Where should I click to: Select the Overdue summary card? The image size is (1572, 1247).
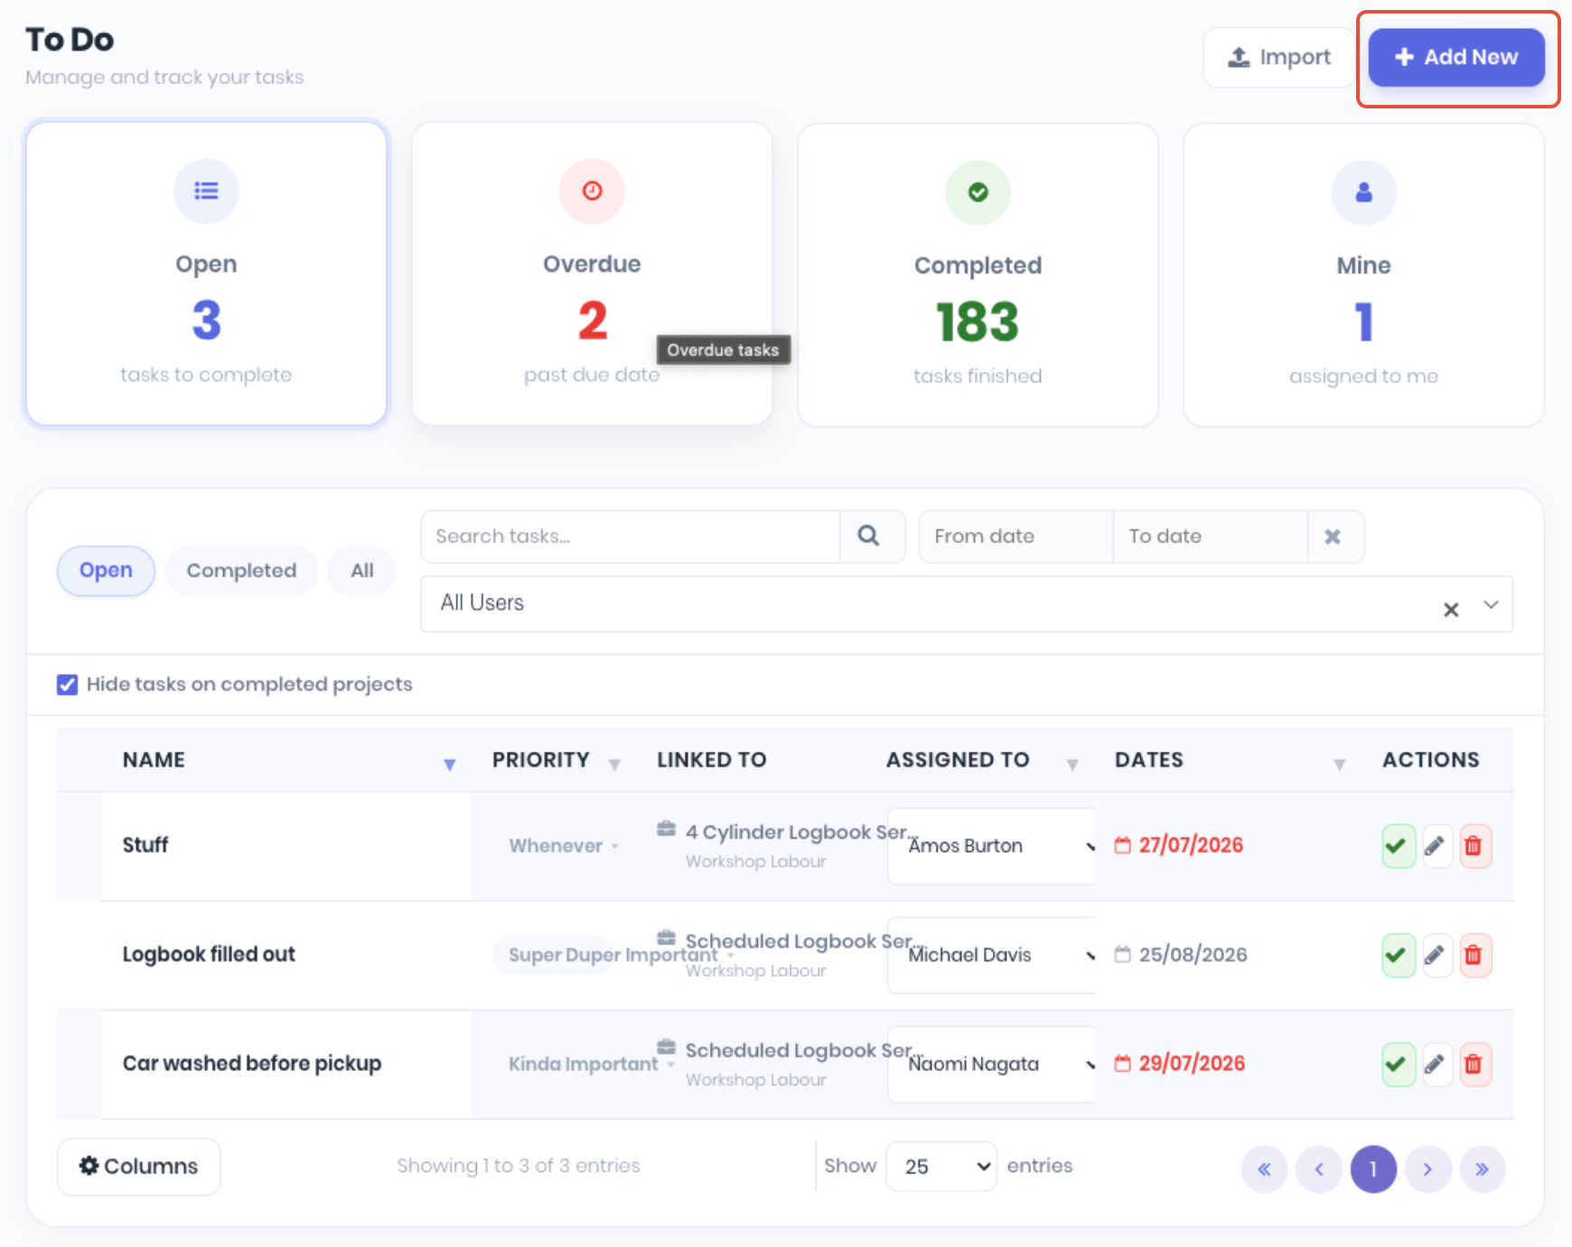tap(592, 273)
